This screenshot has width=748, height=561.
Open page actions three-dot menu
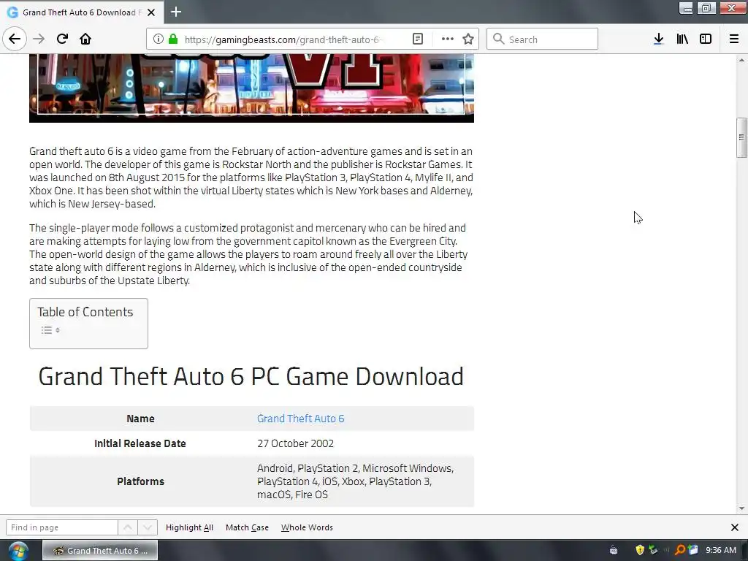448,39
